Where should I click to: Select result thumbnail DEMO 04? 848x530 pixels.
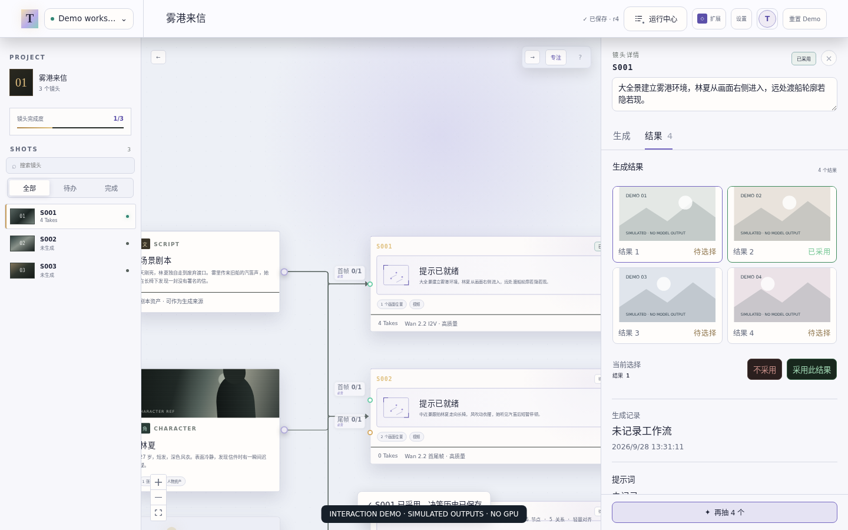pos(782,306)
